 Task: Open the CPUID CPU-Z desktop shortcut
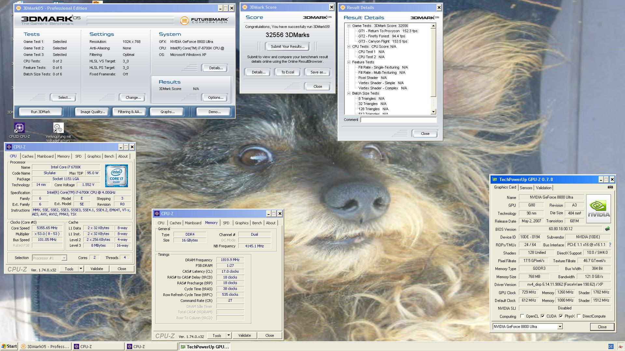(19, 131)
